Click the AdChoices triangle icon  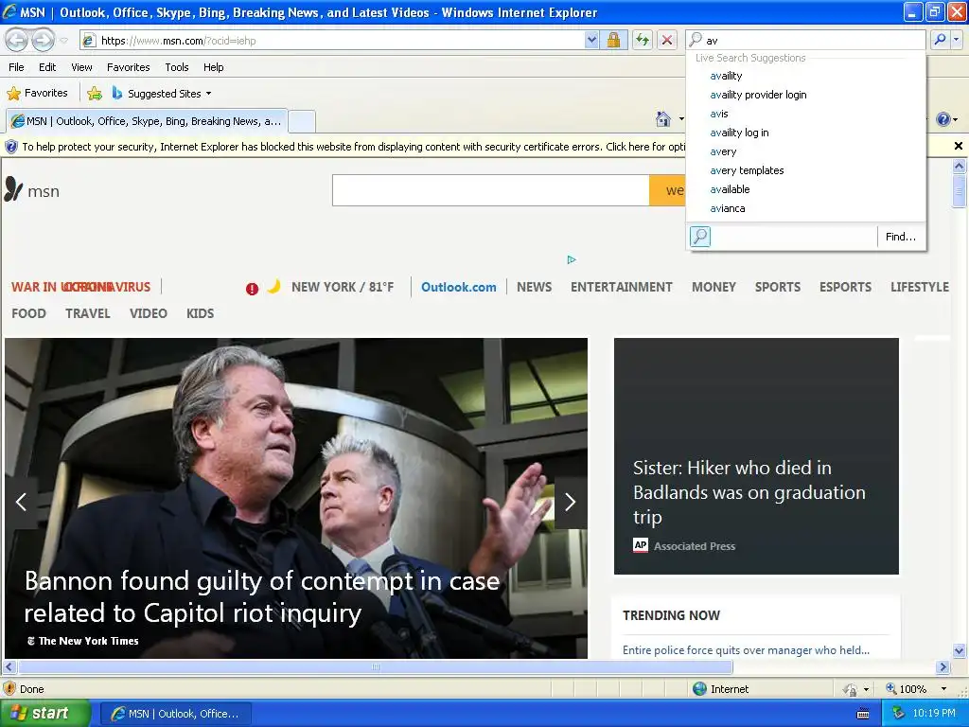(x=572, y=259)
